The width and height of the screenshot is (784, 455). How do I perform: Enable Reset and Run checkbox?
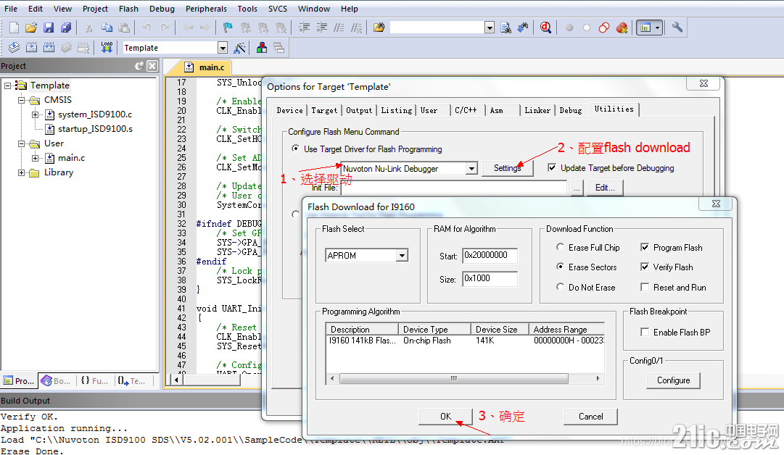[x=645, y=287]
